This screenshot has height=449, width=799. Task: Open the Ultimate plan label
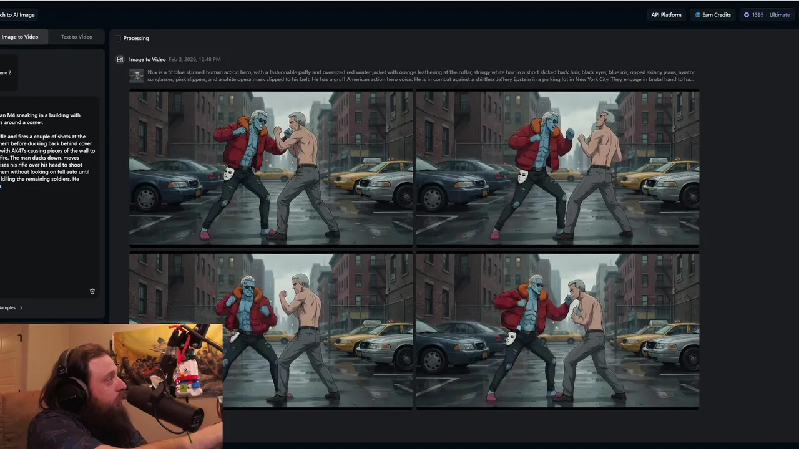pyautogui.click(x=780, y=15)
